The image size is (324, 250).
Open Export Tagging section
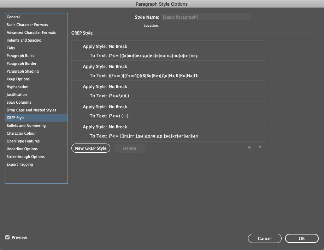[x=20, y=164]
